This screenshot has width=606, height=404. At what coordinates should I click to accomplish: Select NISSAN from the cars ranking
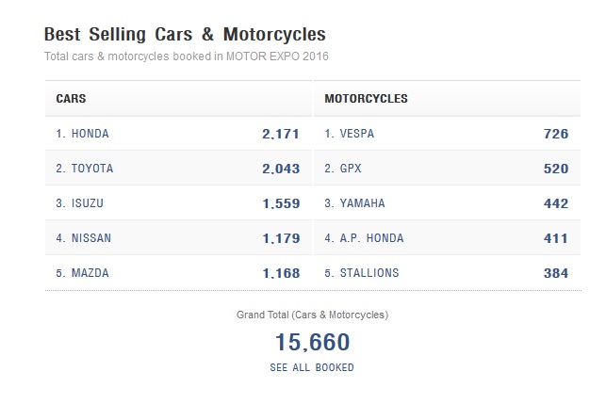90,238
